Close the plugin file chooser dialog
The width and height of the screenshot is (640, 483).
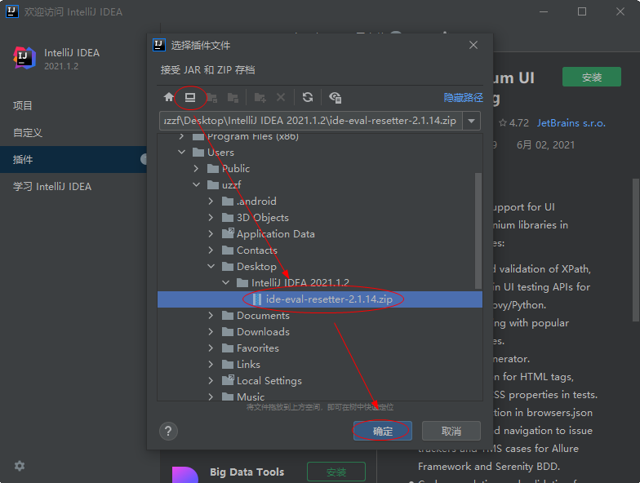coord(473,45)
